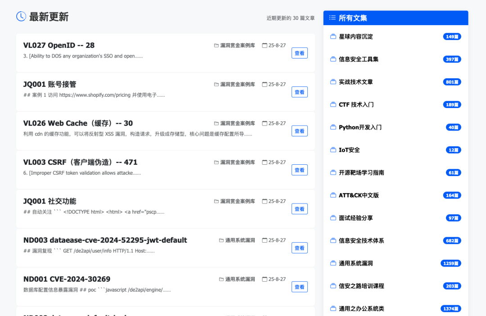Click folder icon beside 实战技术文章
The width and height of the screenshot is (486, 316).
pyautogui.click(x=333, y=81)
